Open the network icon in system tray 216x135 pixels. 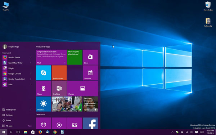pyautogui.click(x=187, y=132)
